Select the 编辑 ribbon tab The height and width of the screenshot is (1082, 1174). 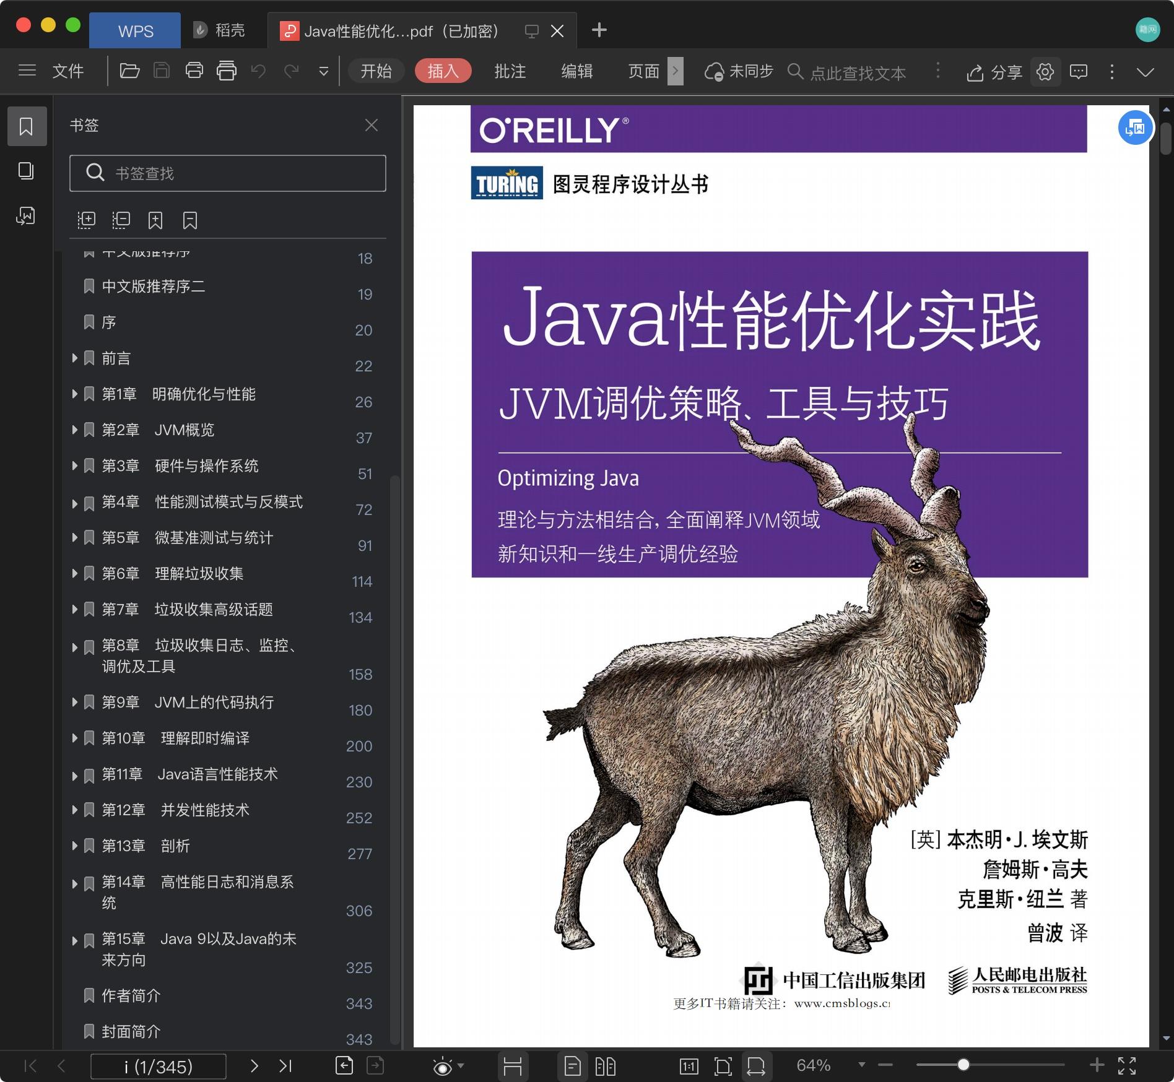click(576, 71)
